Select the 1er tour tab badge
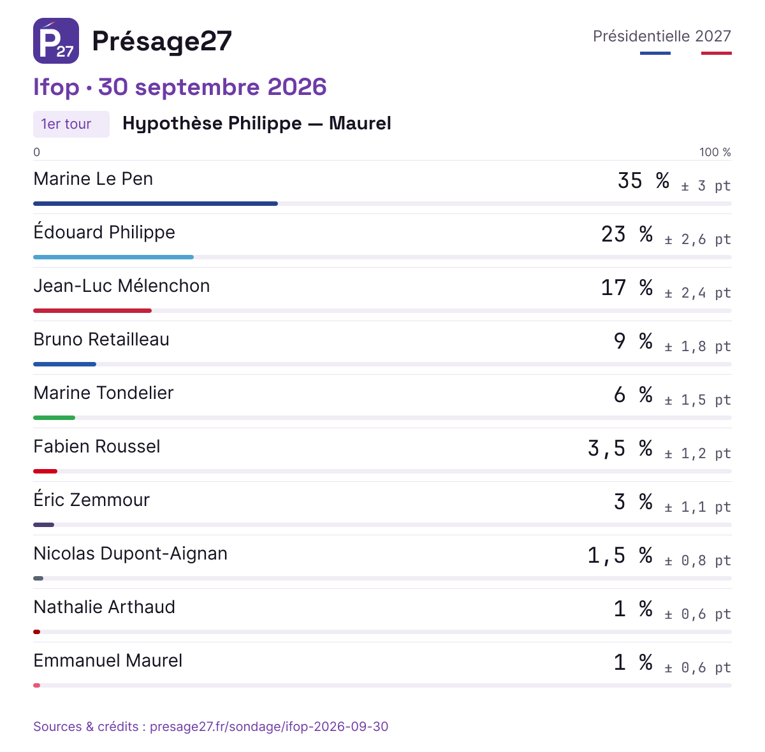765x752 pixels. 71,124
